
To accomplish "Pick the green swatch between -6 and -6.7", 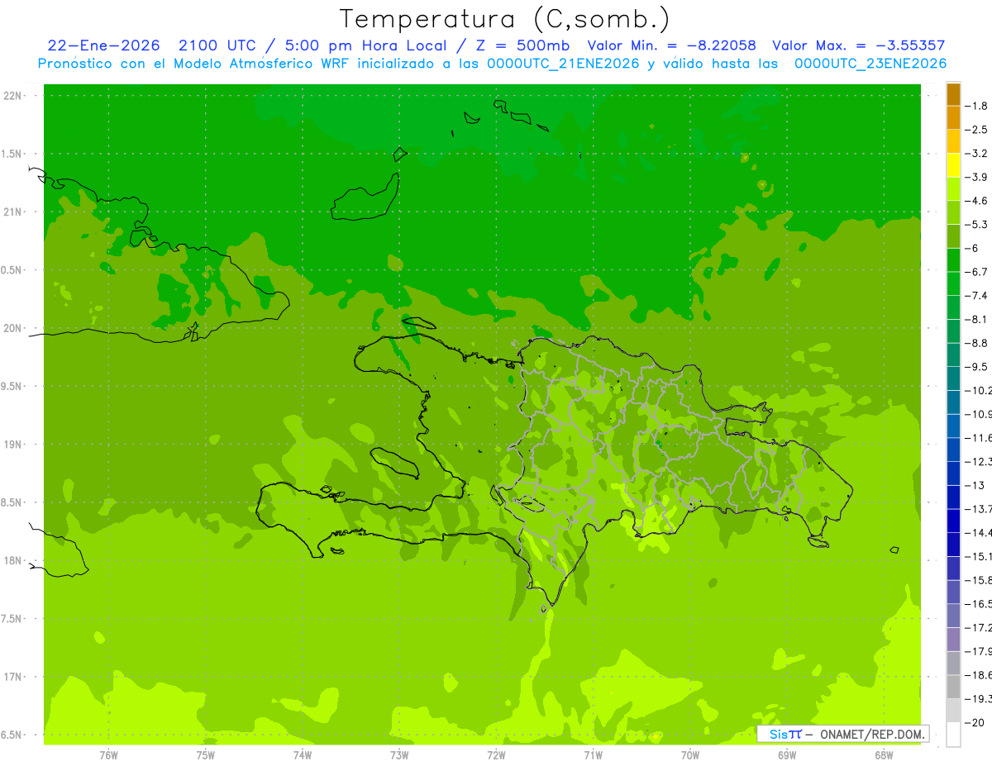I will coord(953,260).
